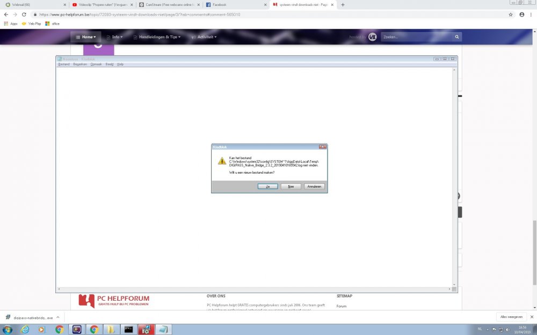The width and height of the screenshot is (537, 335).
Task: Click the NL language indicator in the tray
Action: 480,329
